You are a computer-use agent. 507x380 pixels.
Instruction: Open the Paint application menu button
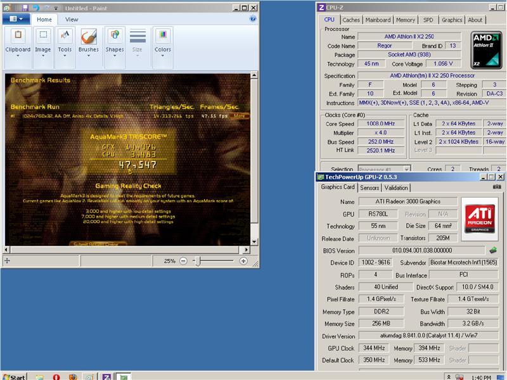click(x=16, y=19)
